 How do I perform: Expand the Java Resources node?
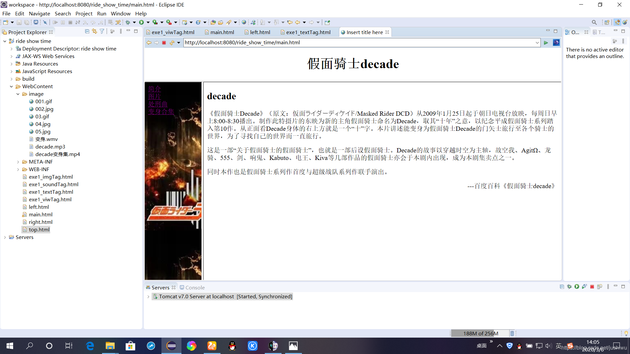[x=11, y=64]
